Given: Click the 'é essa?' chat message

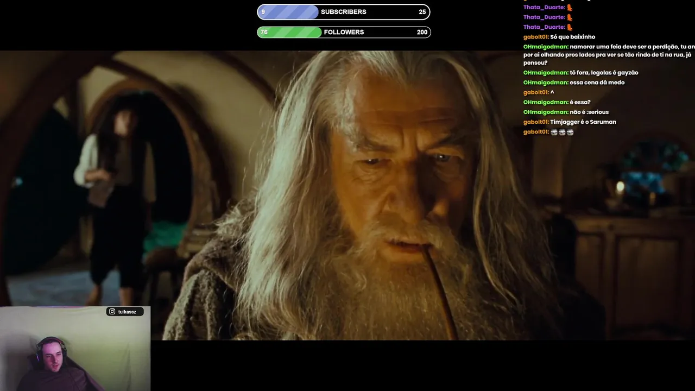Looking at the screenshot, I should (x=580, y=102).
